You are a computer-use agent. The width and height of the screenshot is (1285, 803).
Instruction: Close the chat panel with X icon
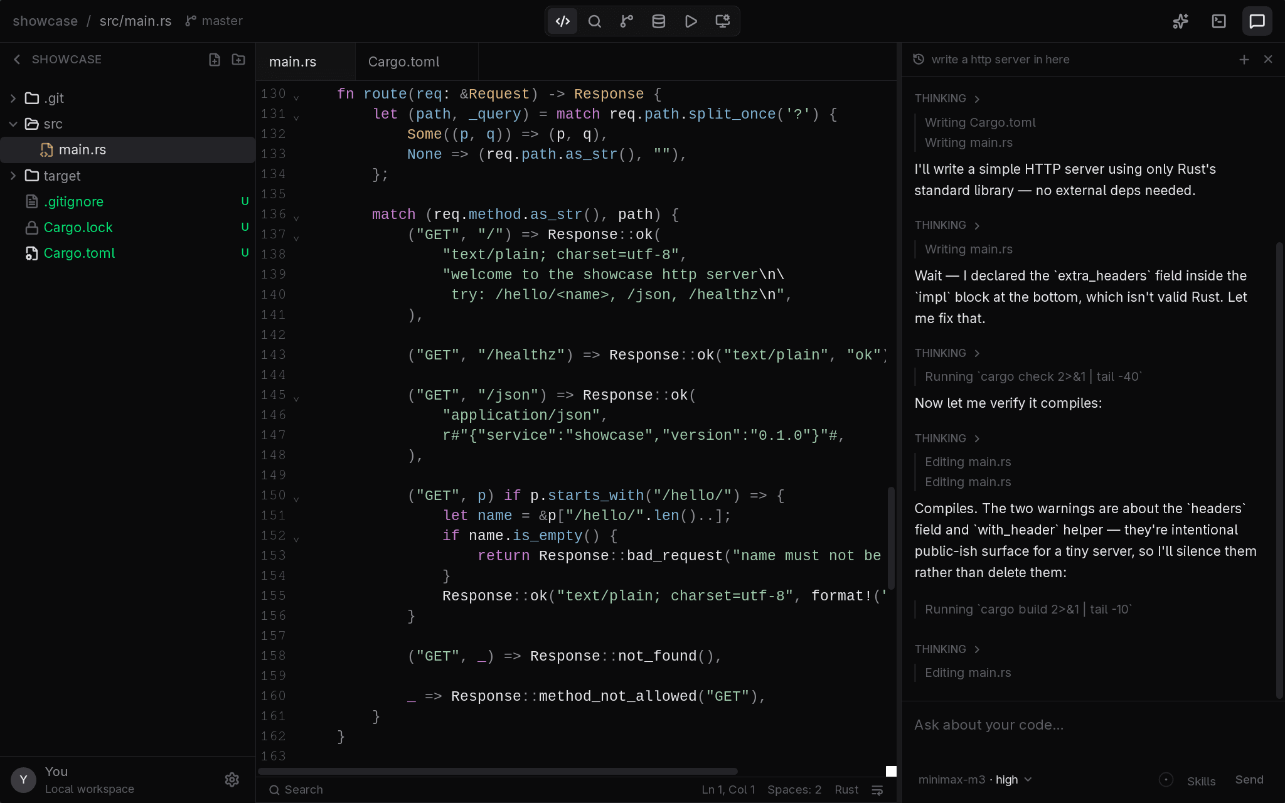click(x=1268, y=59)
